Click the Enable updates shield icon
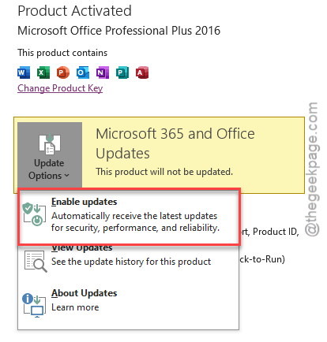Screen dimensions: 327x342 tap(34, 214)
